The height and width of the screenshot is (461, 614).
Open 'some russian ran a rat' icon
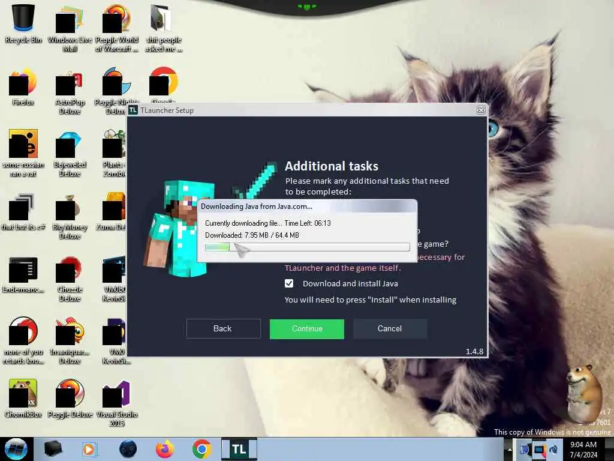tap(23, 153)
